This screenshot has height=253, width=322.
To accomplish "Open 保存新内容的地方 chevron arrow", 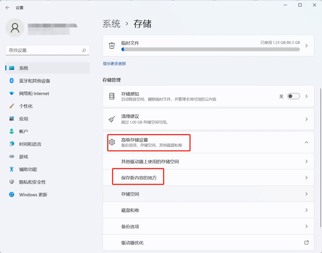I will pyautogui.click(x=306, y=178).
